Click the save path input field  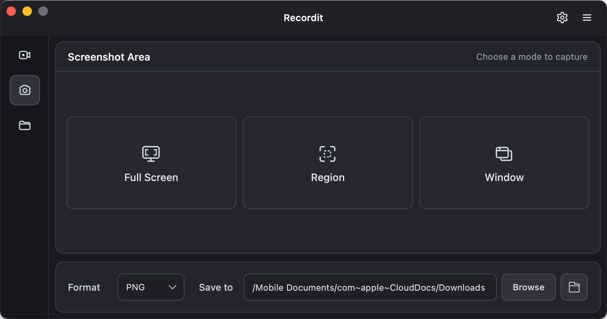coord(370,287)
